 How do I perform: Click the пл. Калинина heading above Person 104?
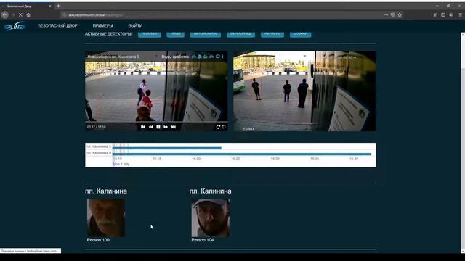pyautogui.click(x=210, y=191)
